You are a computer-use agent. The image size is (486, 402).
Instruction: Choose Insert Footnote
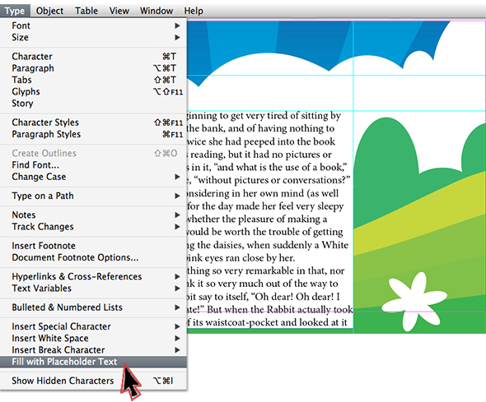point(93,246)
